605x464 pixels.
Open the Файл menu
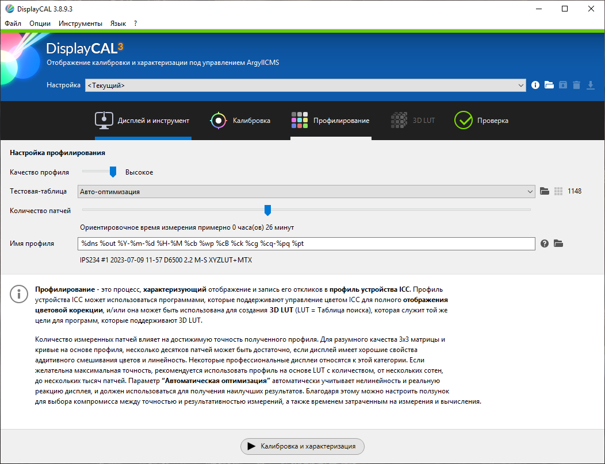[13, 24]
